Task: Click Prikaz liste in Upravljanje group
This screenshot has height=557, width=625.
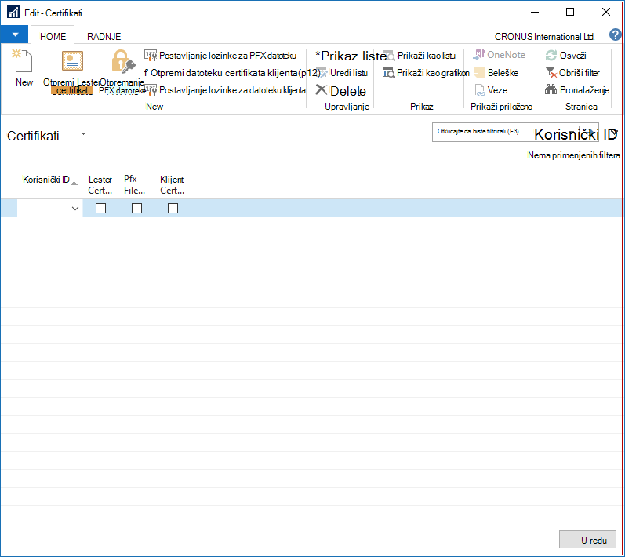Action: tap(351, 56)
